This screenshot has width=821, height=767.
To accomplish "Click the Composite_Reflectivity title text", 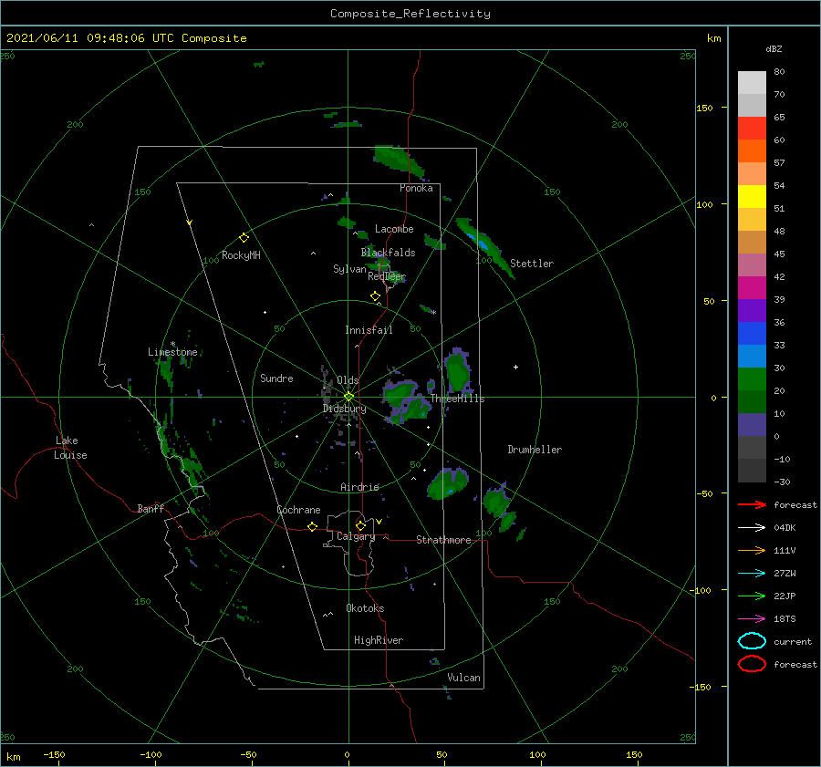I will click(x=410, y=14).
